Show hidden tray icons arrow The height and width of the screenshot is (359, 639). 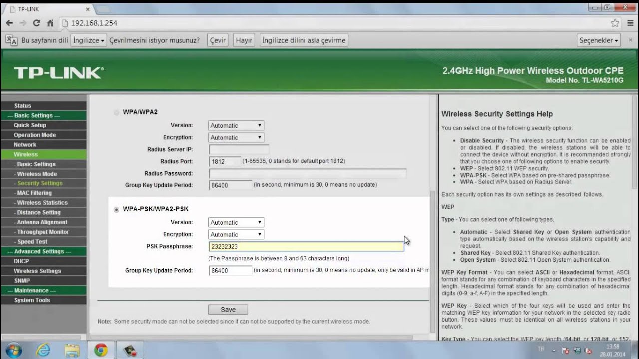554,350
